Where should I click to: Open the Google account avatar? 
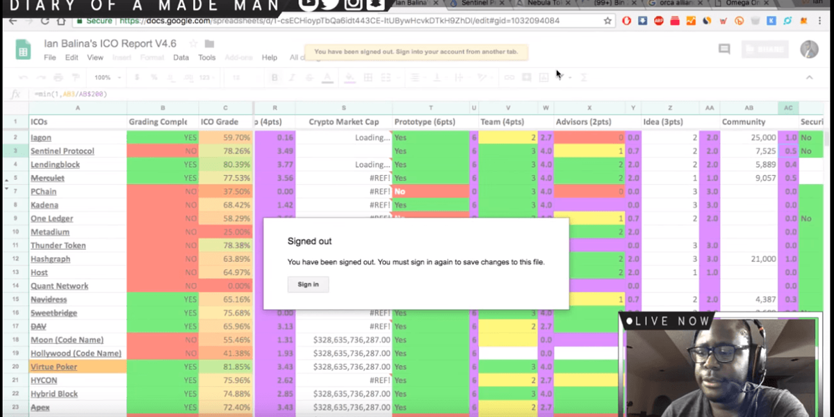(x=809, y=49)
